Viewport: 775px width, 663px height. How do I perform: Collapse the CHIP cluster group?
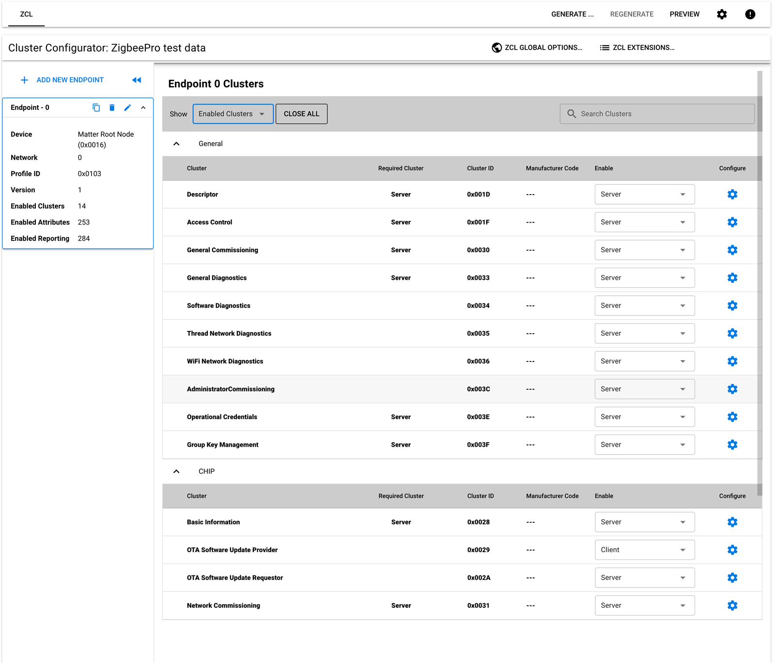click(176, 471)
